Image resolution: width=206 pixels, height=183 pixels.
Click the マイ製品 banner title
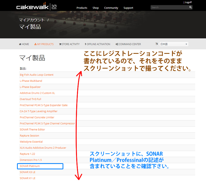click(30, 27)
